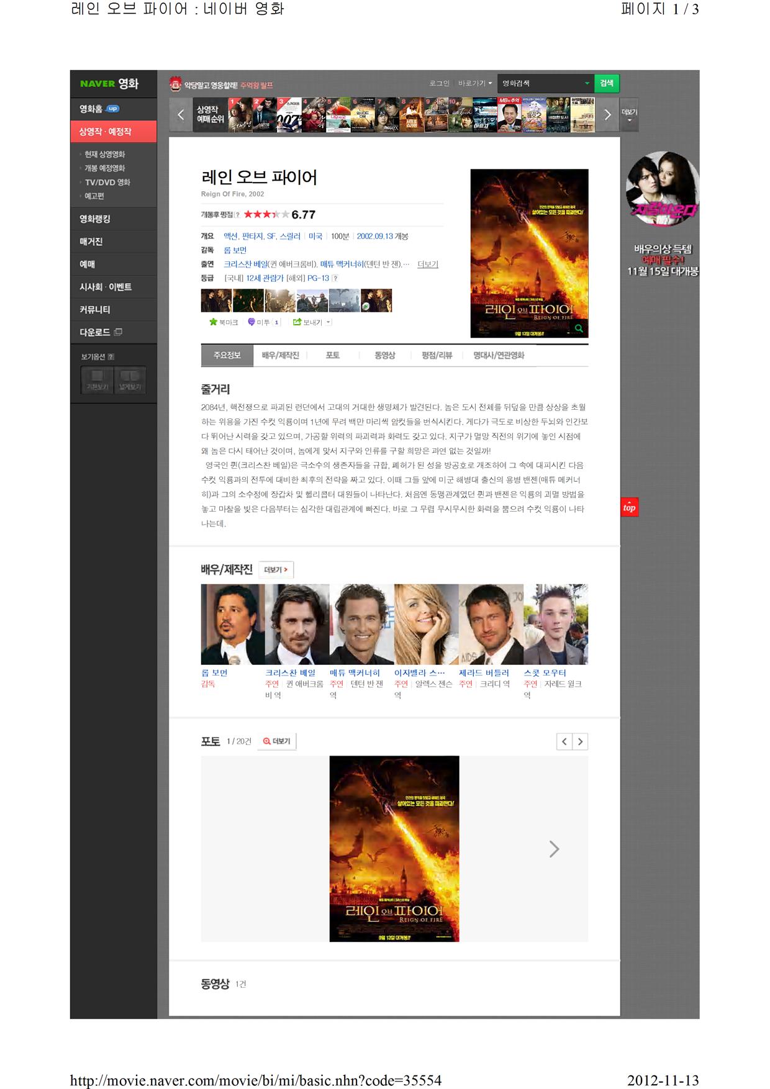Open 개봉 예정영화 submenu link
This screenshot has height=1089, width=770.
[x=104, y=168]
